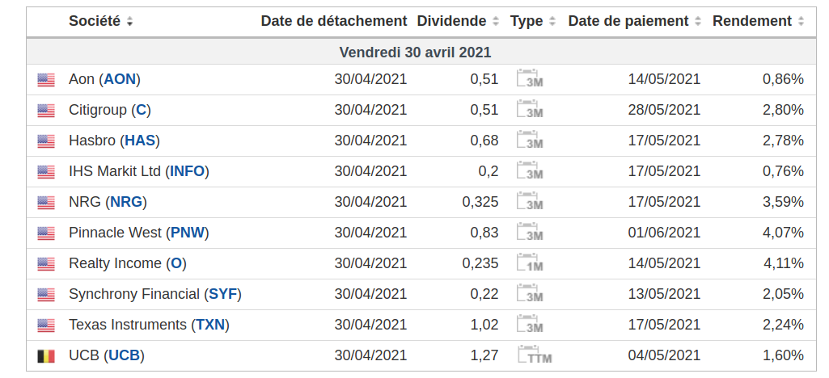This screenshot has width=829, height=378.
Task: Open the HAS ticker link
Action: tap(140, 141)
